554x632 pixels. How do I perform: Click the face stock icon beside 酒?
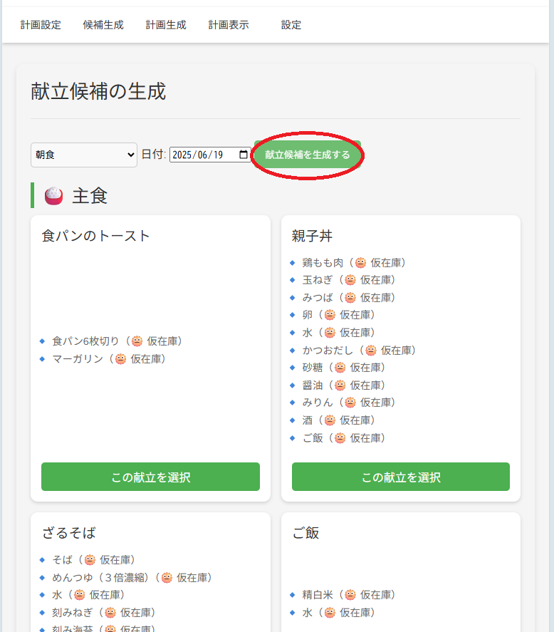pyautogui.click(x=330, y=420)
